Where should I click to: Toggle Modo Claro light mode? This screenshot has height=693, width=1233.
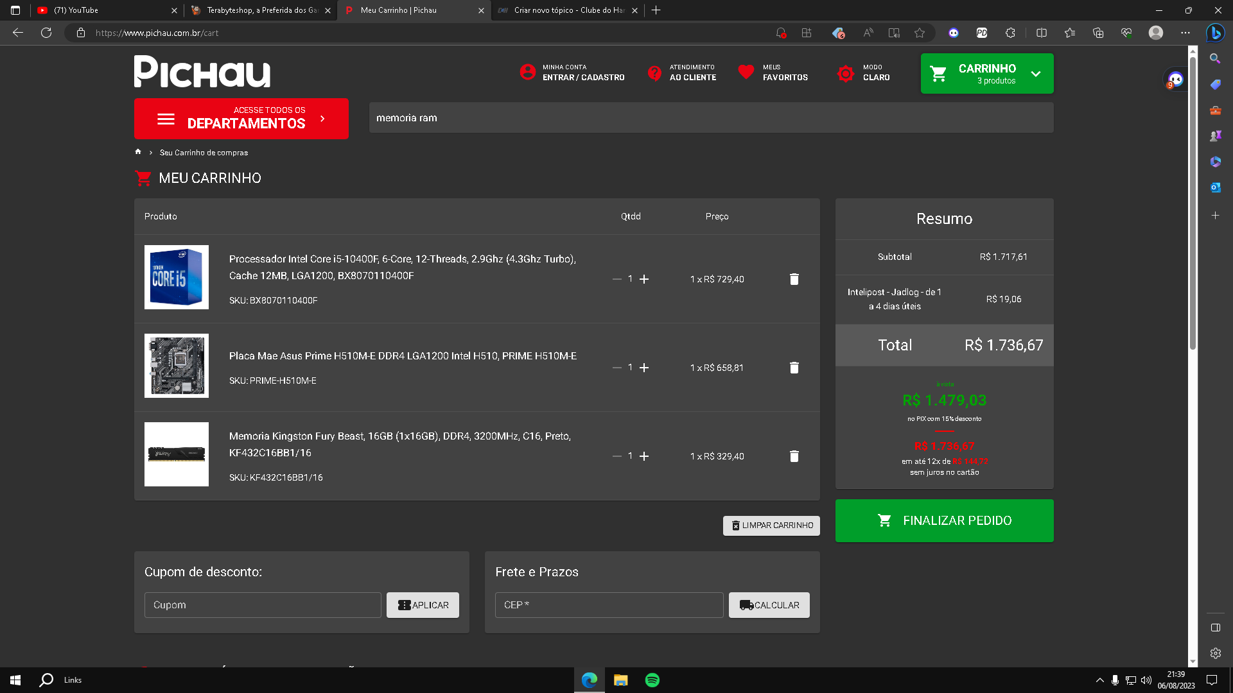coord(846,74)
